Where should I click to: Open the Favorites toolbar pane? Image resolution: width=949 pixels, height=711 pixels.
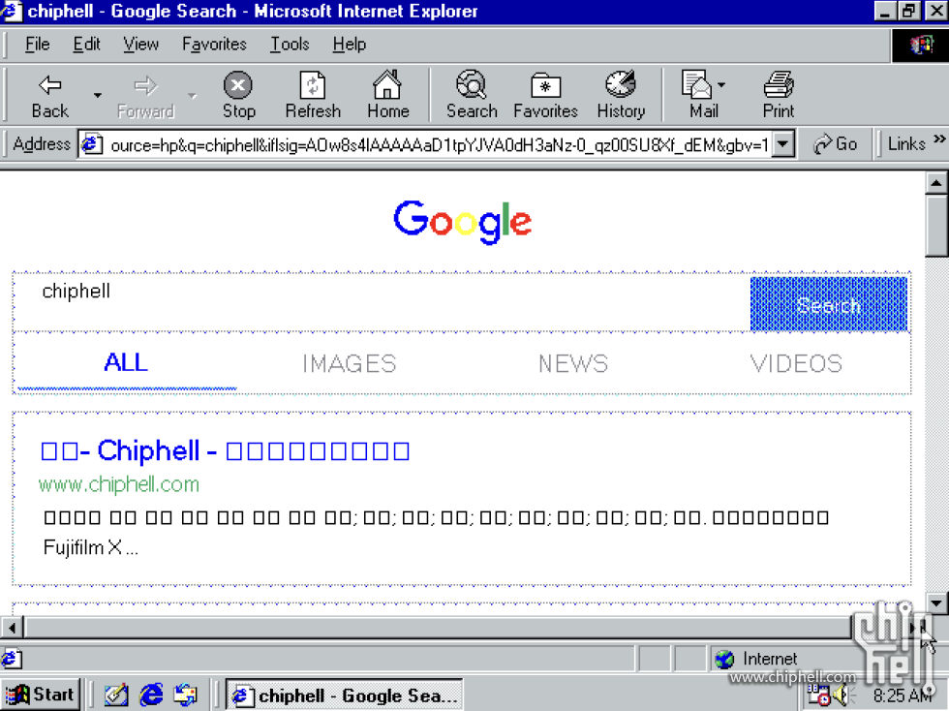545,96
